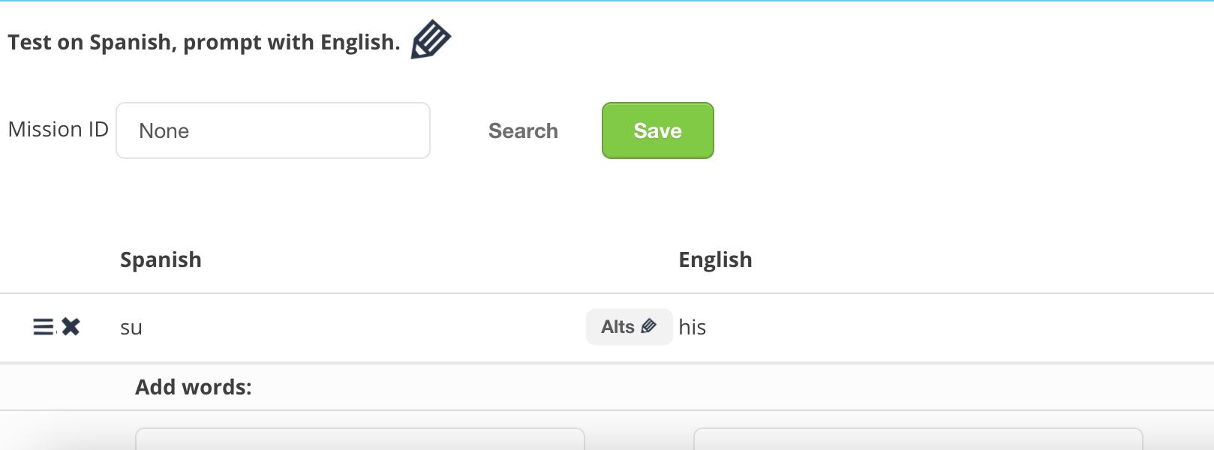The image size is (1214, 450).
Task: Click the pencil icon inside the Alts button
Action: tap(649, 326)
